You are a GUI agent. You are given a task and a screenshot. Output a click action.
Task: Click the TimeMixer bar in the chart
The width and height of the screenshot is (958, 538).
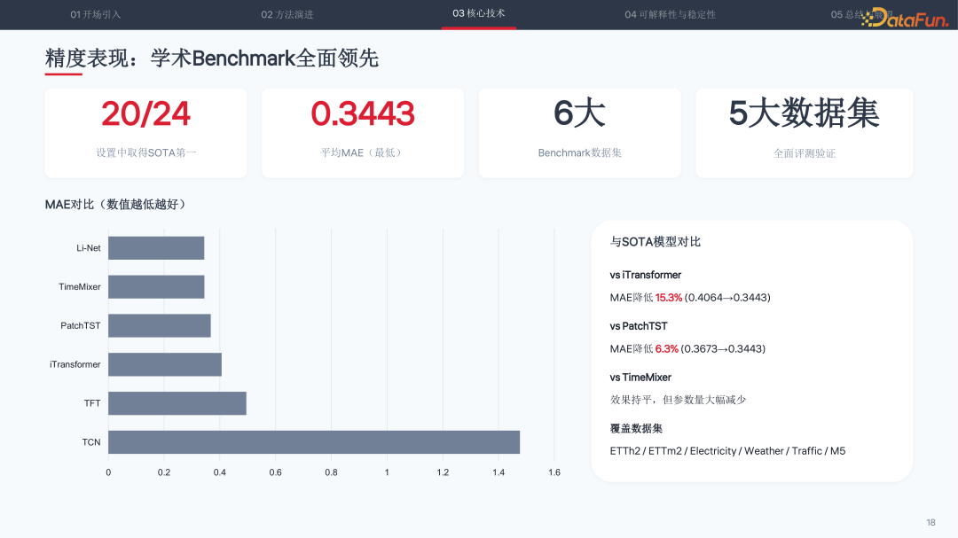pos(156,287)
